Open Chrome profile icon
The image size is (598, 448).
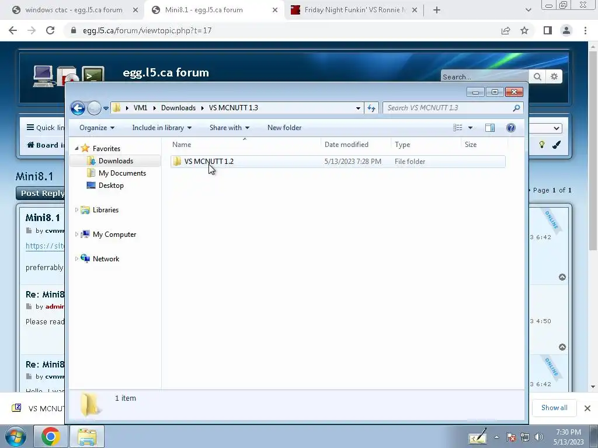pyautogui.click(x=566, y=30)
